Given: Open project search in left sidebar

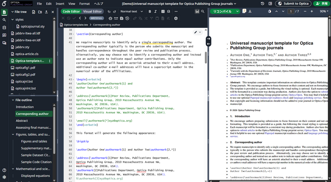Looking at the screenshot, I should 4,20.
